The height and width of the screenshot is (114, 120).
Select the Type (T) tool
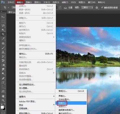3,83
